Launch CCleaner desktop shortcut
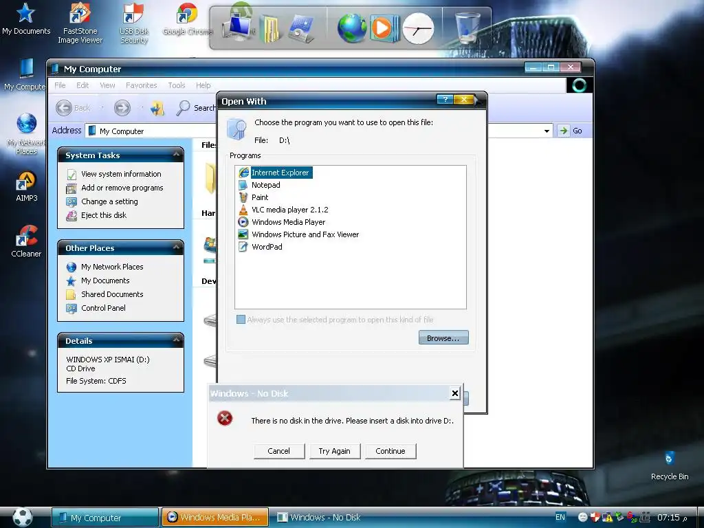704x528 pixels. (x=26, y=241)
